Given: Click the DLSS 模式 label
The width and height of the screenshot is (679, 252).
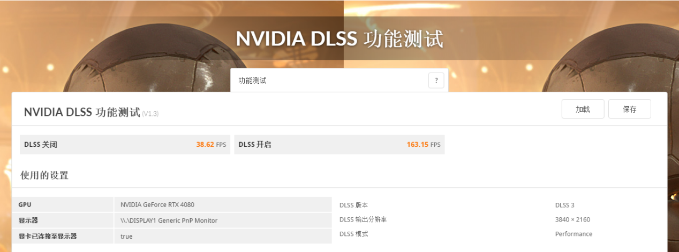Looking at the screenshot, I should click(353, 234).
